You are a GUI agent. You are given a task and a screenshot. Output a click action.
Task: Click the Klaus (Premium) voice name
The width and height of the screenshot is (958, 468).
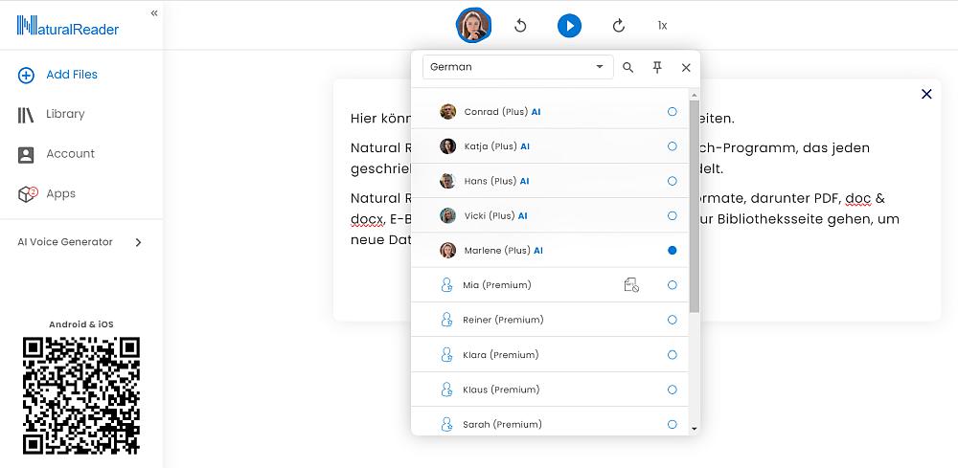(x=502, y=390)
